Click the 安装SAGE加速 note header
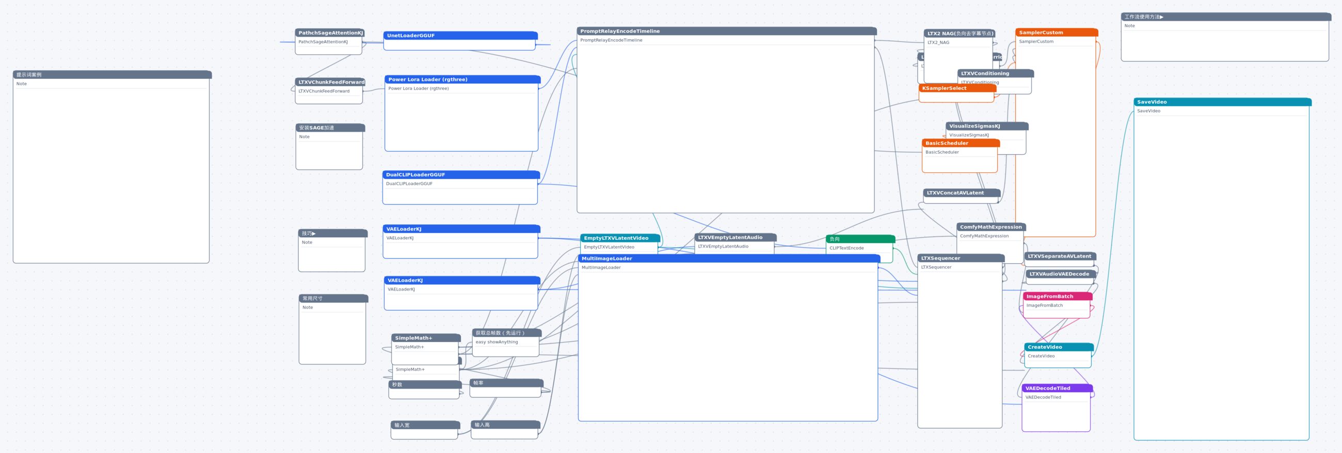Image resolution: width=1342 pixels, height=453 pixels. tap(330, 127)
